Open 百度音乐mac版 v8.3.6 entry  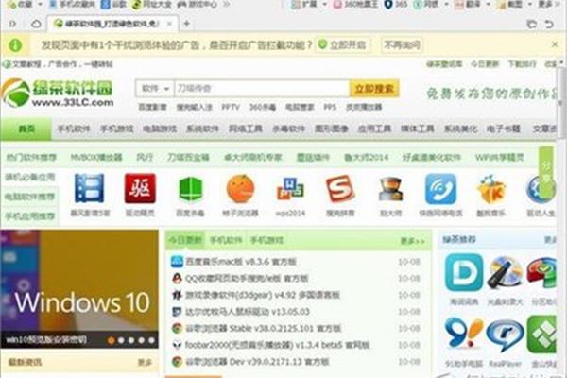click(241, 262)
